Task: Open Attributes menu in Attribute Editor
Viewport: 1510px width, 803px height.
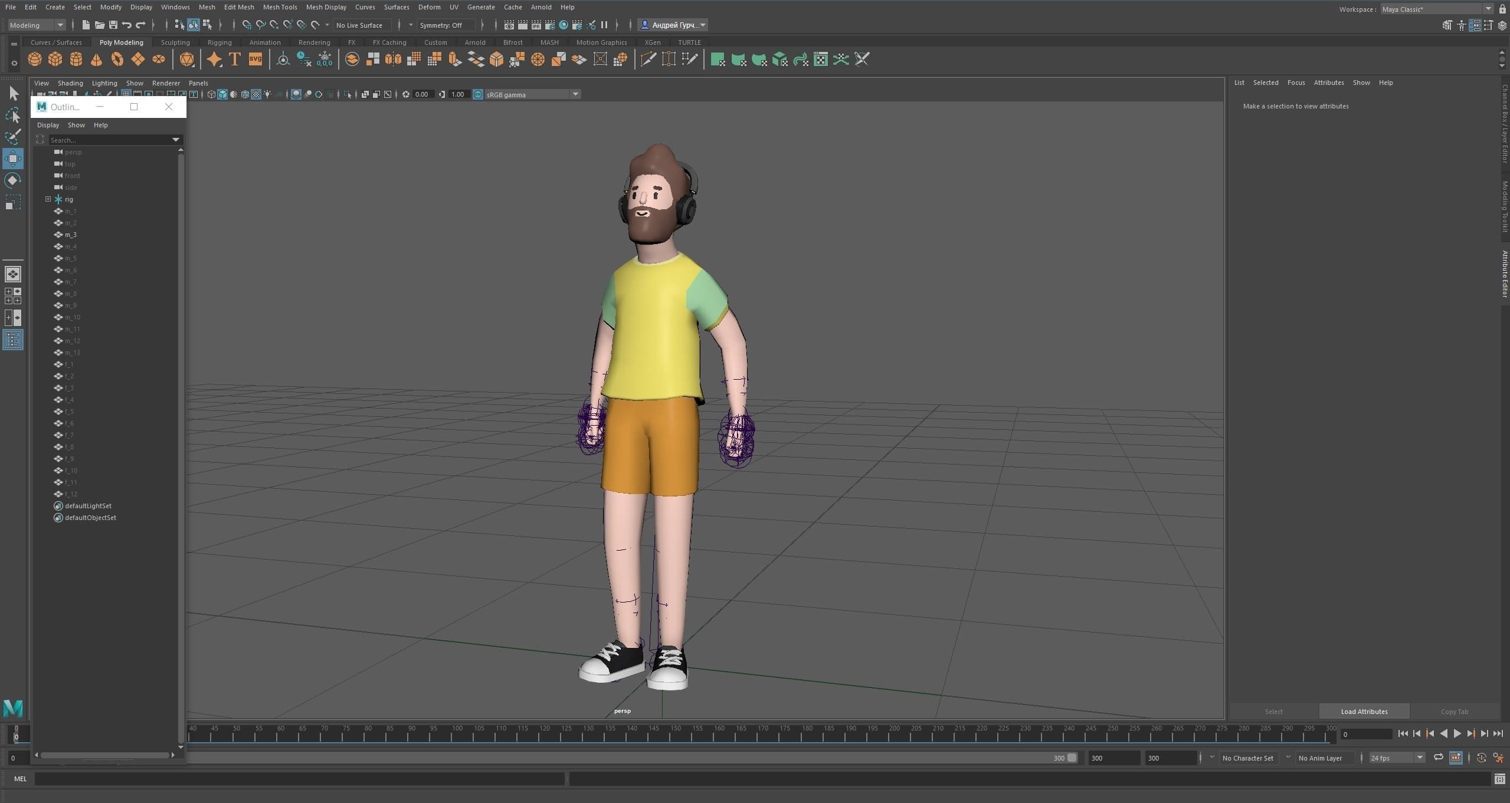Action: tap(1329, 83)
